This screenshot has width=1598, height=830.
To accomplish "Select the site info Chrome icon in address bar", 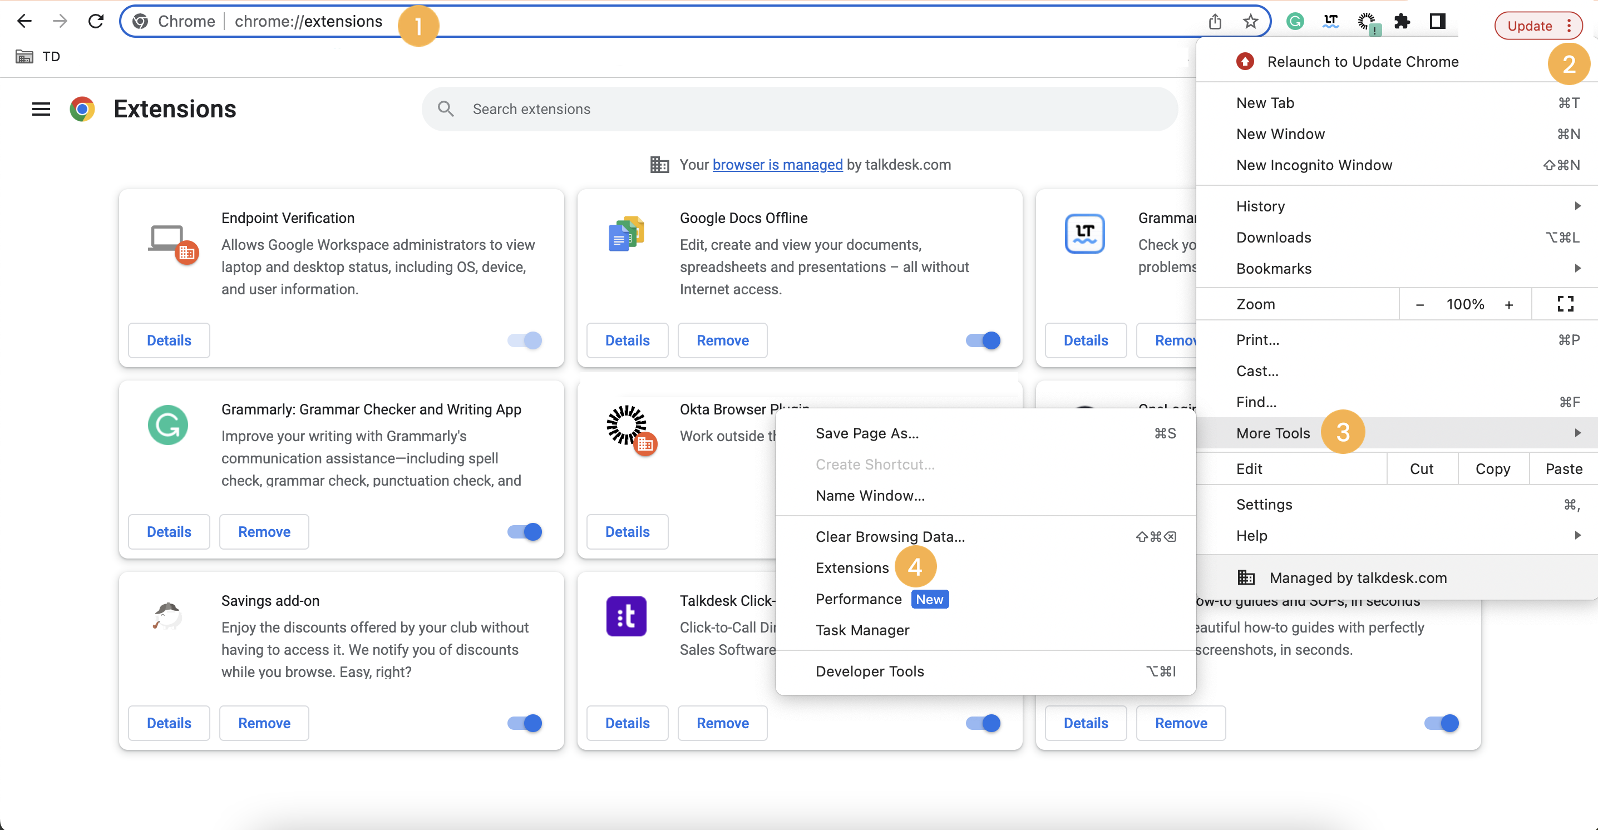I will point(140,22).
